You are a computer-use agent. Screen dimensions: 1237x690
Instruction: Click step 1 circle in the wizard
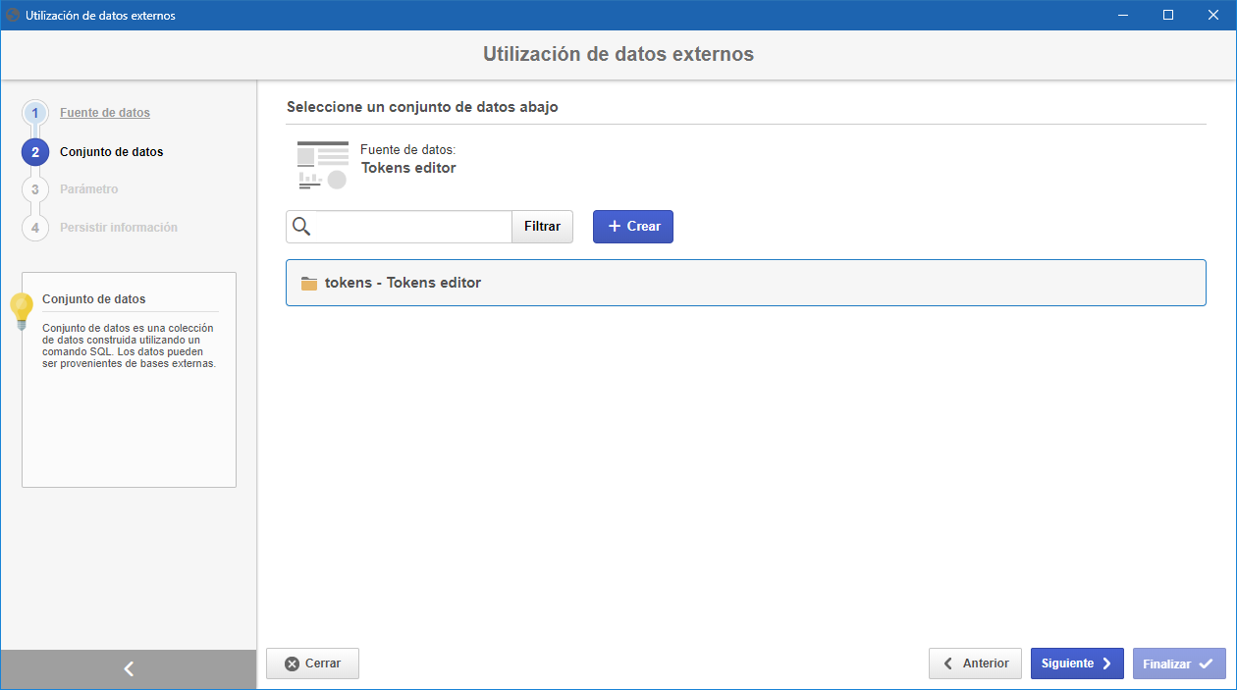point(35,113)
